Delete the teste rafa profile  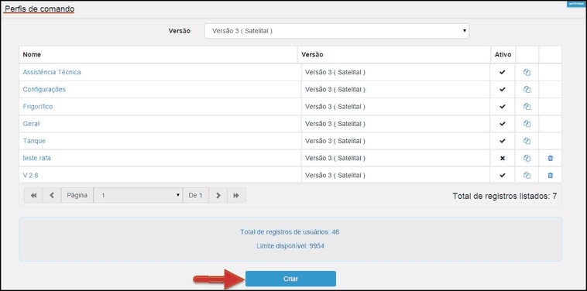coord(550,158)
